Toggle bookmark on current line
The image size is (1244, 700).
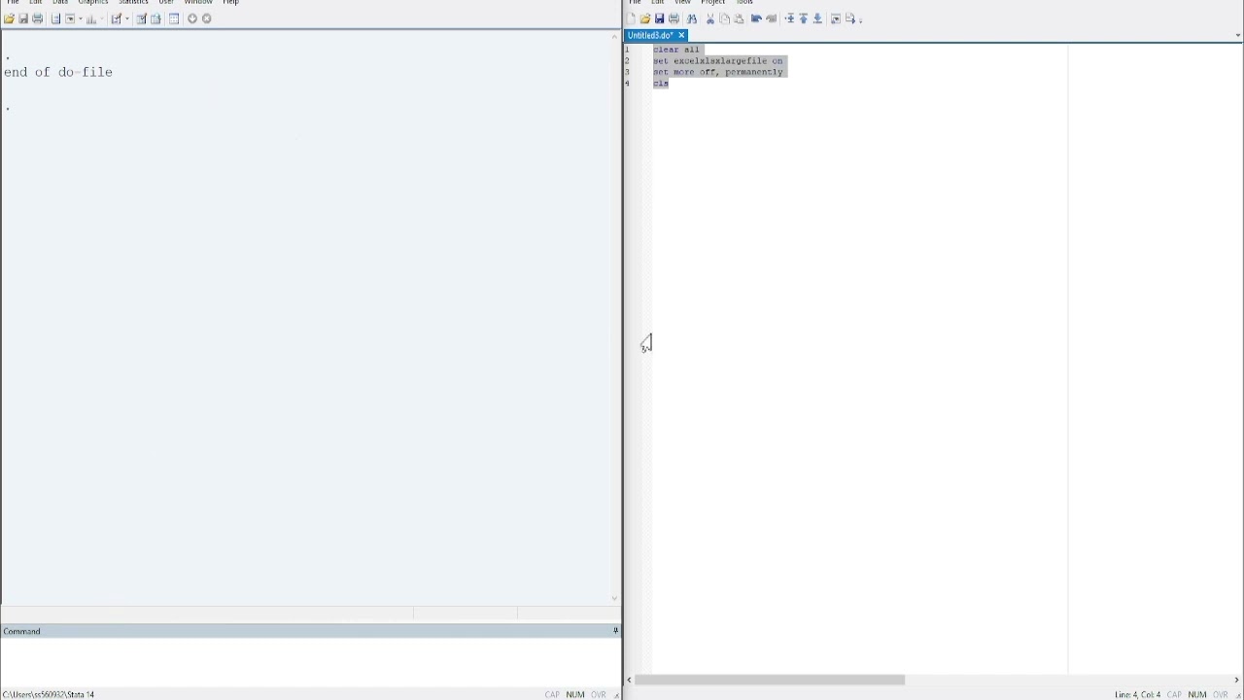tap(789, 18)
